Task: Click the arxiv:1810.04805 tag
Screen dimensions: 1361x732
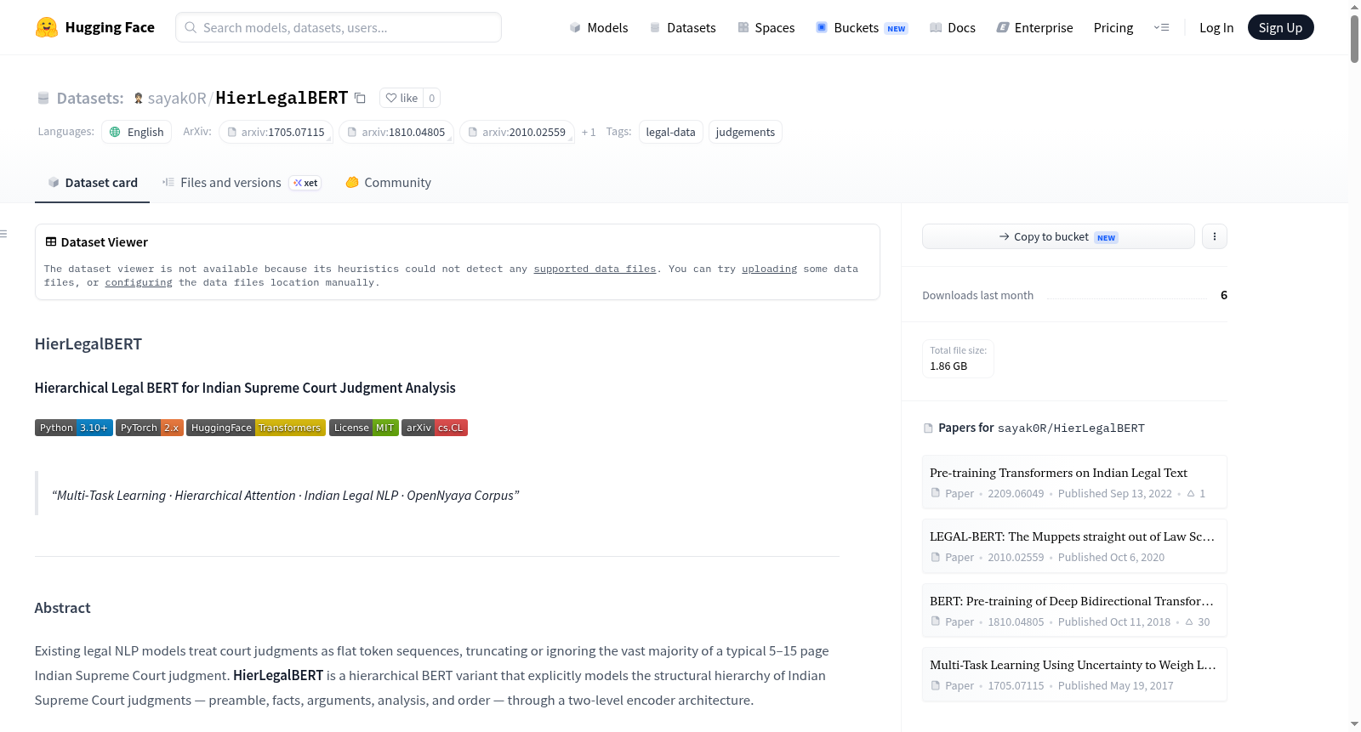Action: point(396,132)
